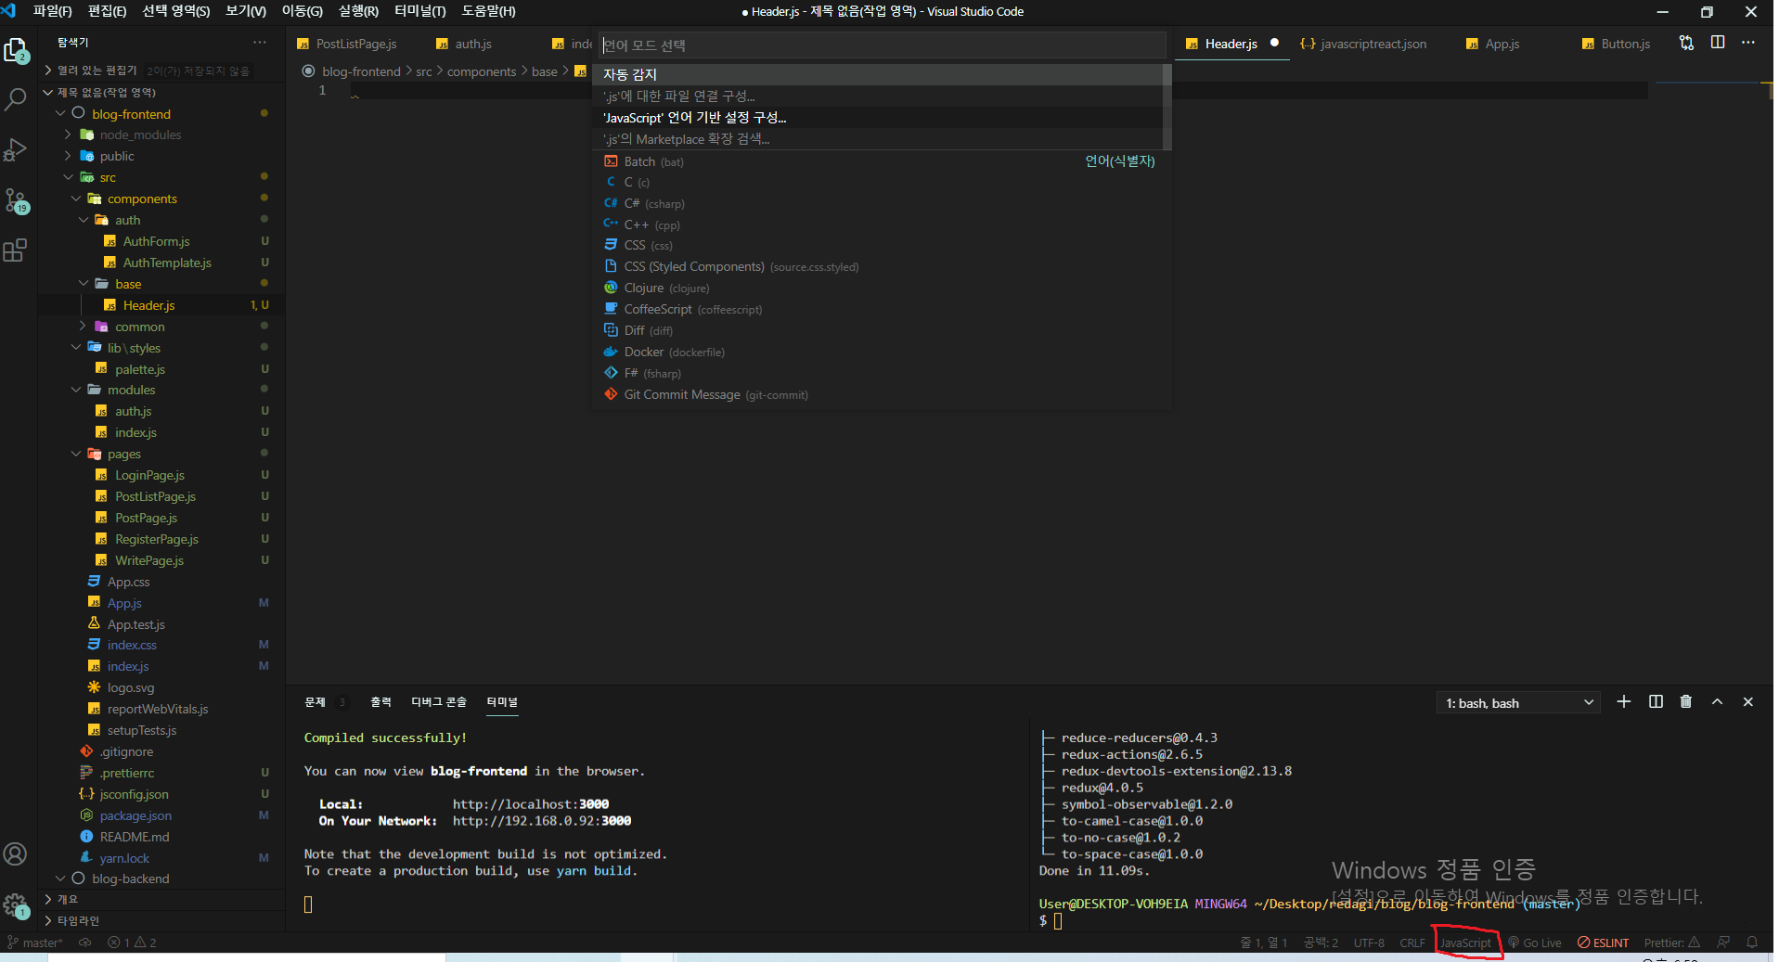Open logo.svg in the explorer

pyautogui.click(x=130, y=687)
